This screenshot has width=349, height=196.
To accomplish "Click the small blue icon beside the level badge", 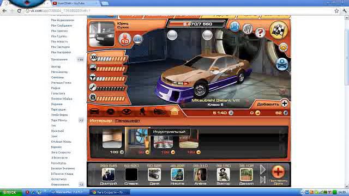I will (138, 39).
